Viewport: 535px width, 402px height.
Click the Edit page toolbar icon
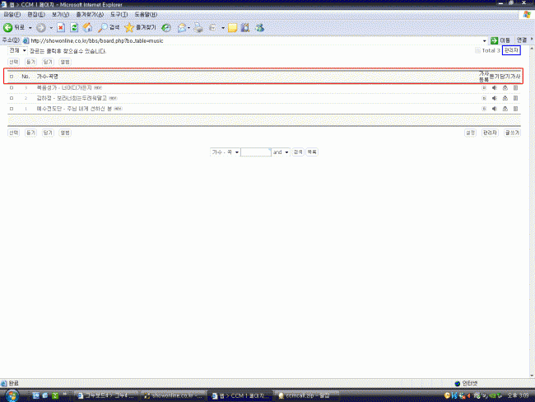click(212, 28)
